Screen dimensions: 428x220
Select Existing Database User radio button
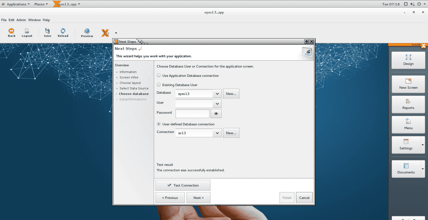click(x=159, y=85)
